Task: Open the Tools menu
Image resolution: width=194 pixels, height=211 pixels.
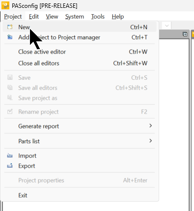Action: coord(98,17)
